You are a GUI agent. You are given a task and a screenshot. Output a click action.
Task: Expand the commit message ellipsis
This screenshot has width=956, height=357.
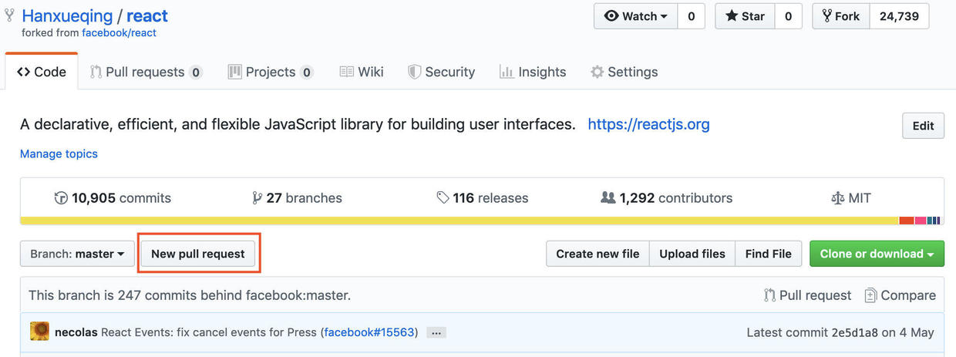tap(436, 332)
